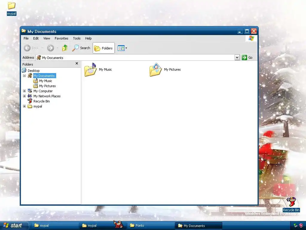This screenshot has width=306, height=230.
Task: Click the red security shield tray icon
Action: click(301, 226)
